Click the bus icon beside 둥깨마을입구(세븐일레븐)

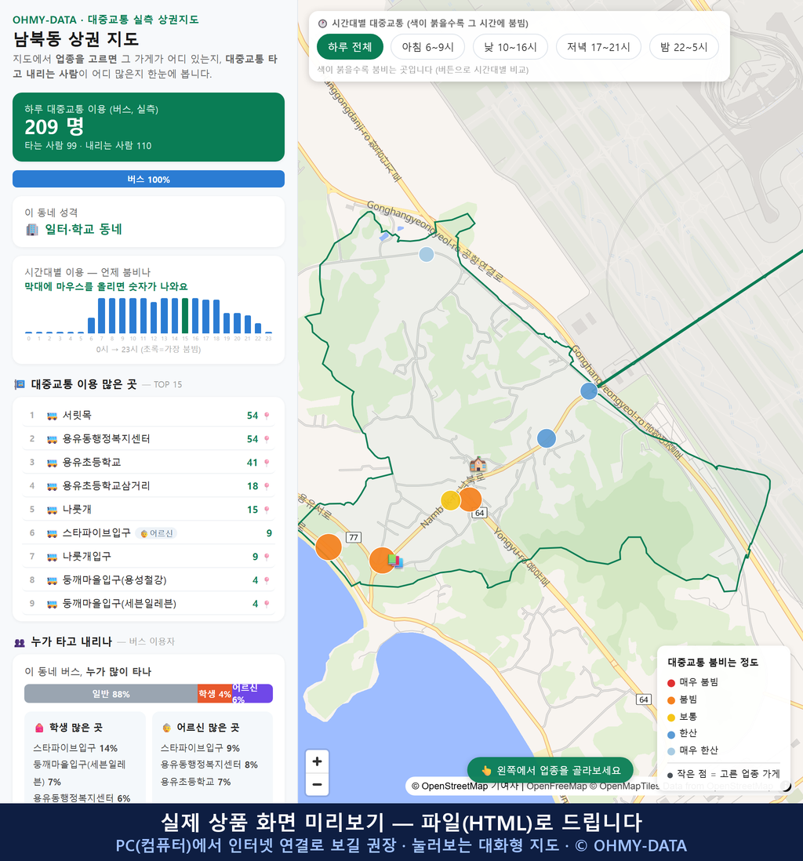click(x=53, y=604)
